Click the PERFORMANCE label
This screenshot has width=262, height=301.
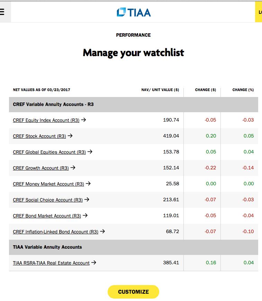133,35
